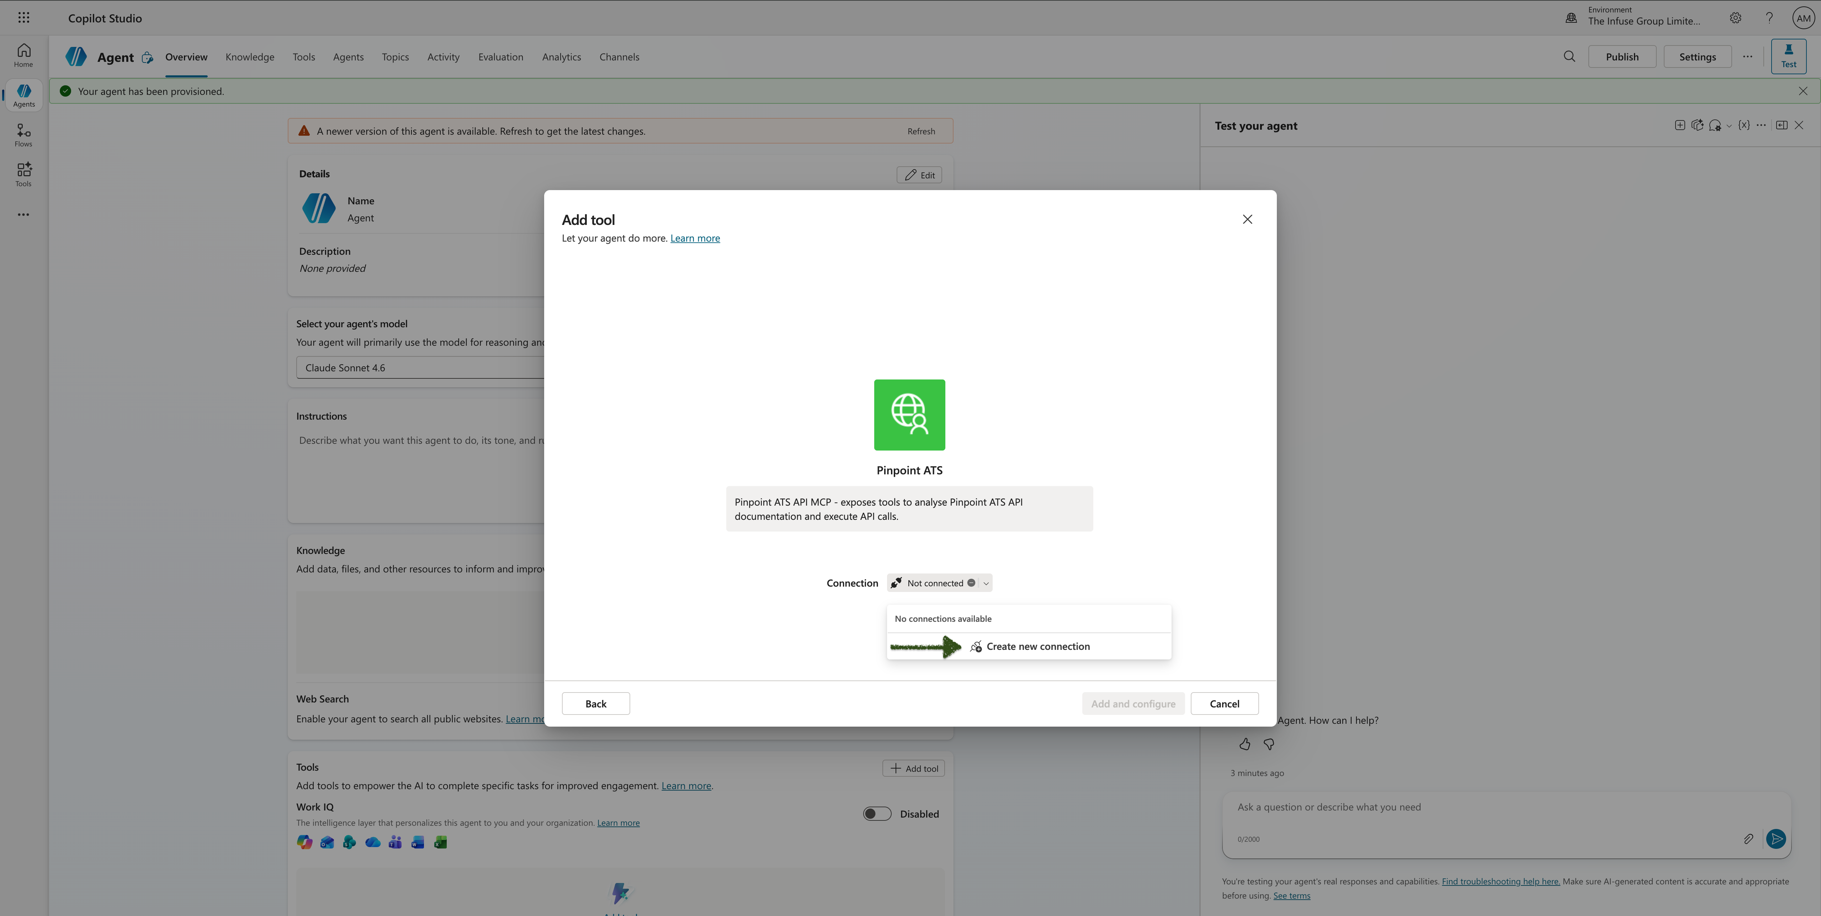Switch to the Channels tab

pyautogui.click(x=619, y=57)
